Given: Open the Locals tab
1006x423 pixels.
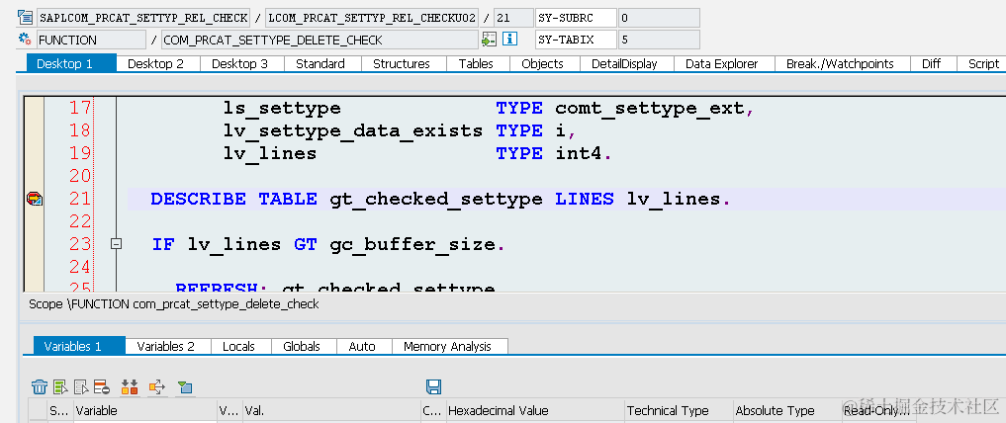Looking at the screenshot, I should point(238,346).
